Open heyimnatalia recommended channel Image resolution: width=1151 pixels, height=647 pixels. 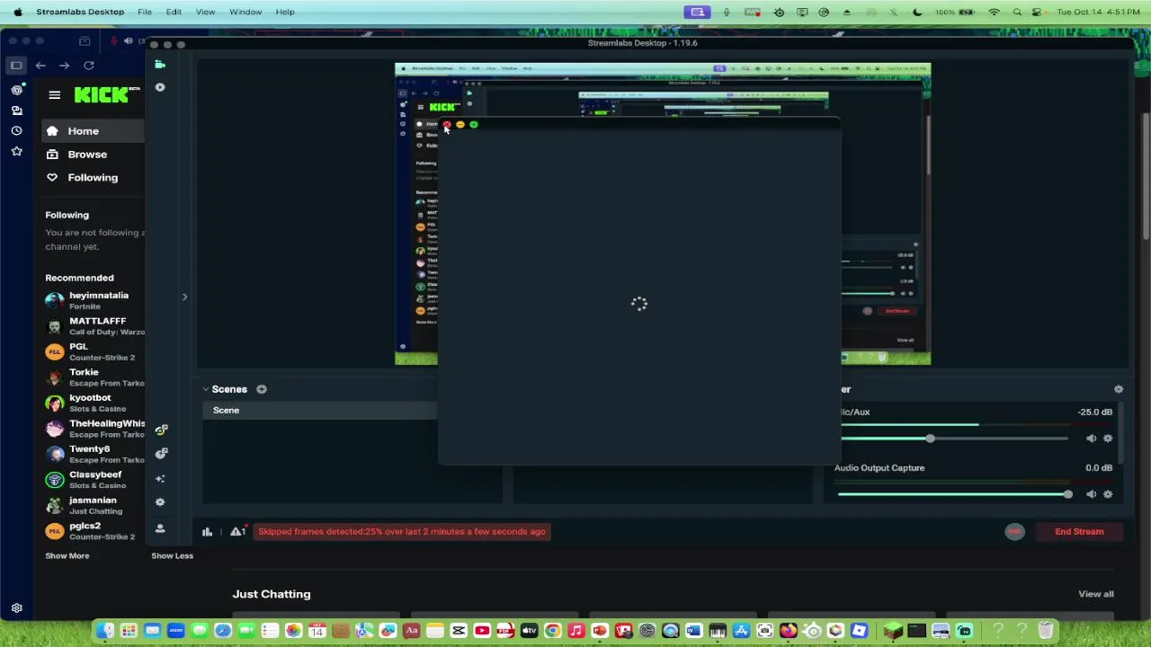94,301
